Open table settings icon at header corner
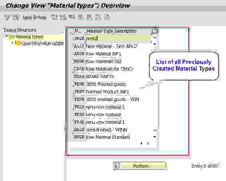The width and height of the screenshot is (226, 181). click(x=155, y=31)
